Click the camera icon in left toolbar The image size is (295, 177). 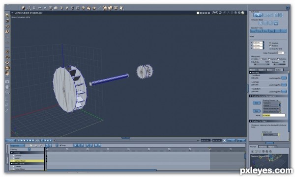pyautogui.click(x=7, y=82)
